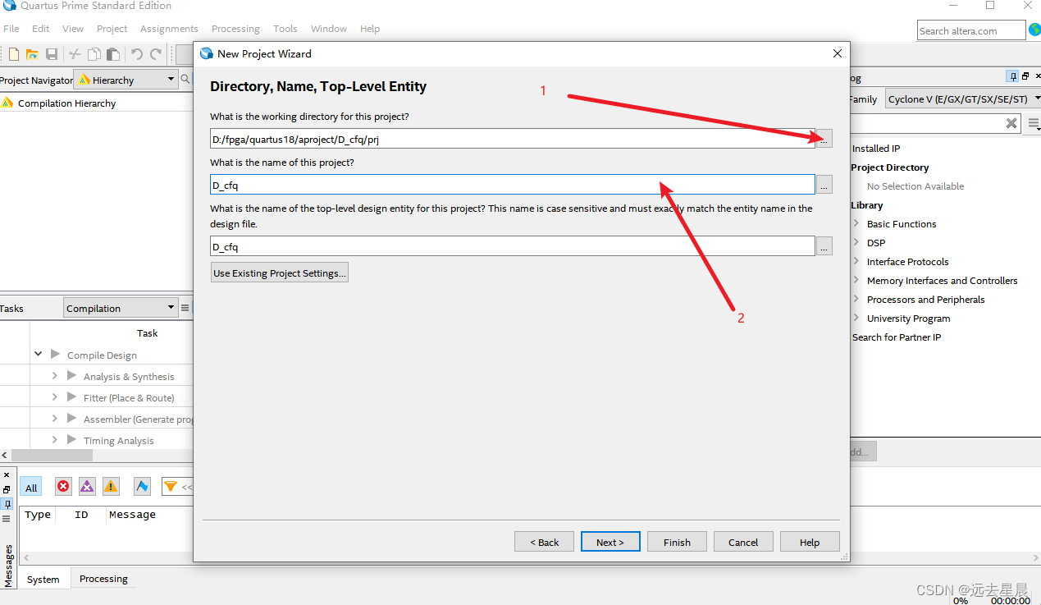The width and height of the screenshot is (1041, 605).
Task: Expand the Processors and Peripherals category
Action: [x=856, y=299]
